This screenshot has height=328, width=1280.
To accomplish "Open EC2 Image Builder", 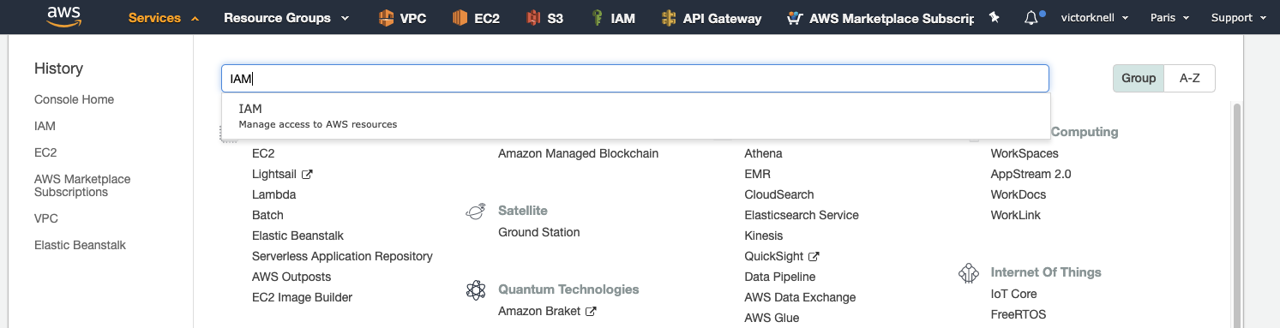I will coord(302,297).
